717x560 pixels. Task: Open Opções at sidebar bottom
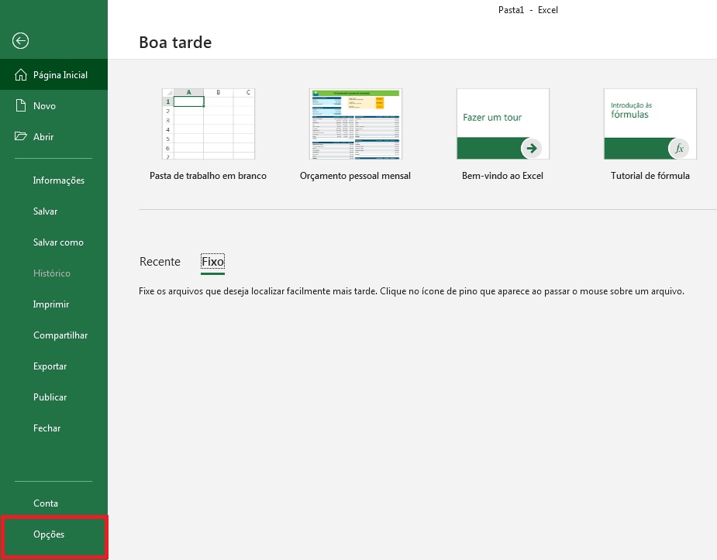point(53,534)
